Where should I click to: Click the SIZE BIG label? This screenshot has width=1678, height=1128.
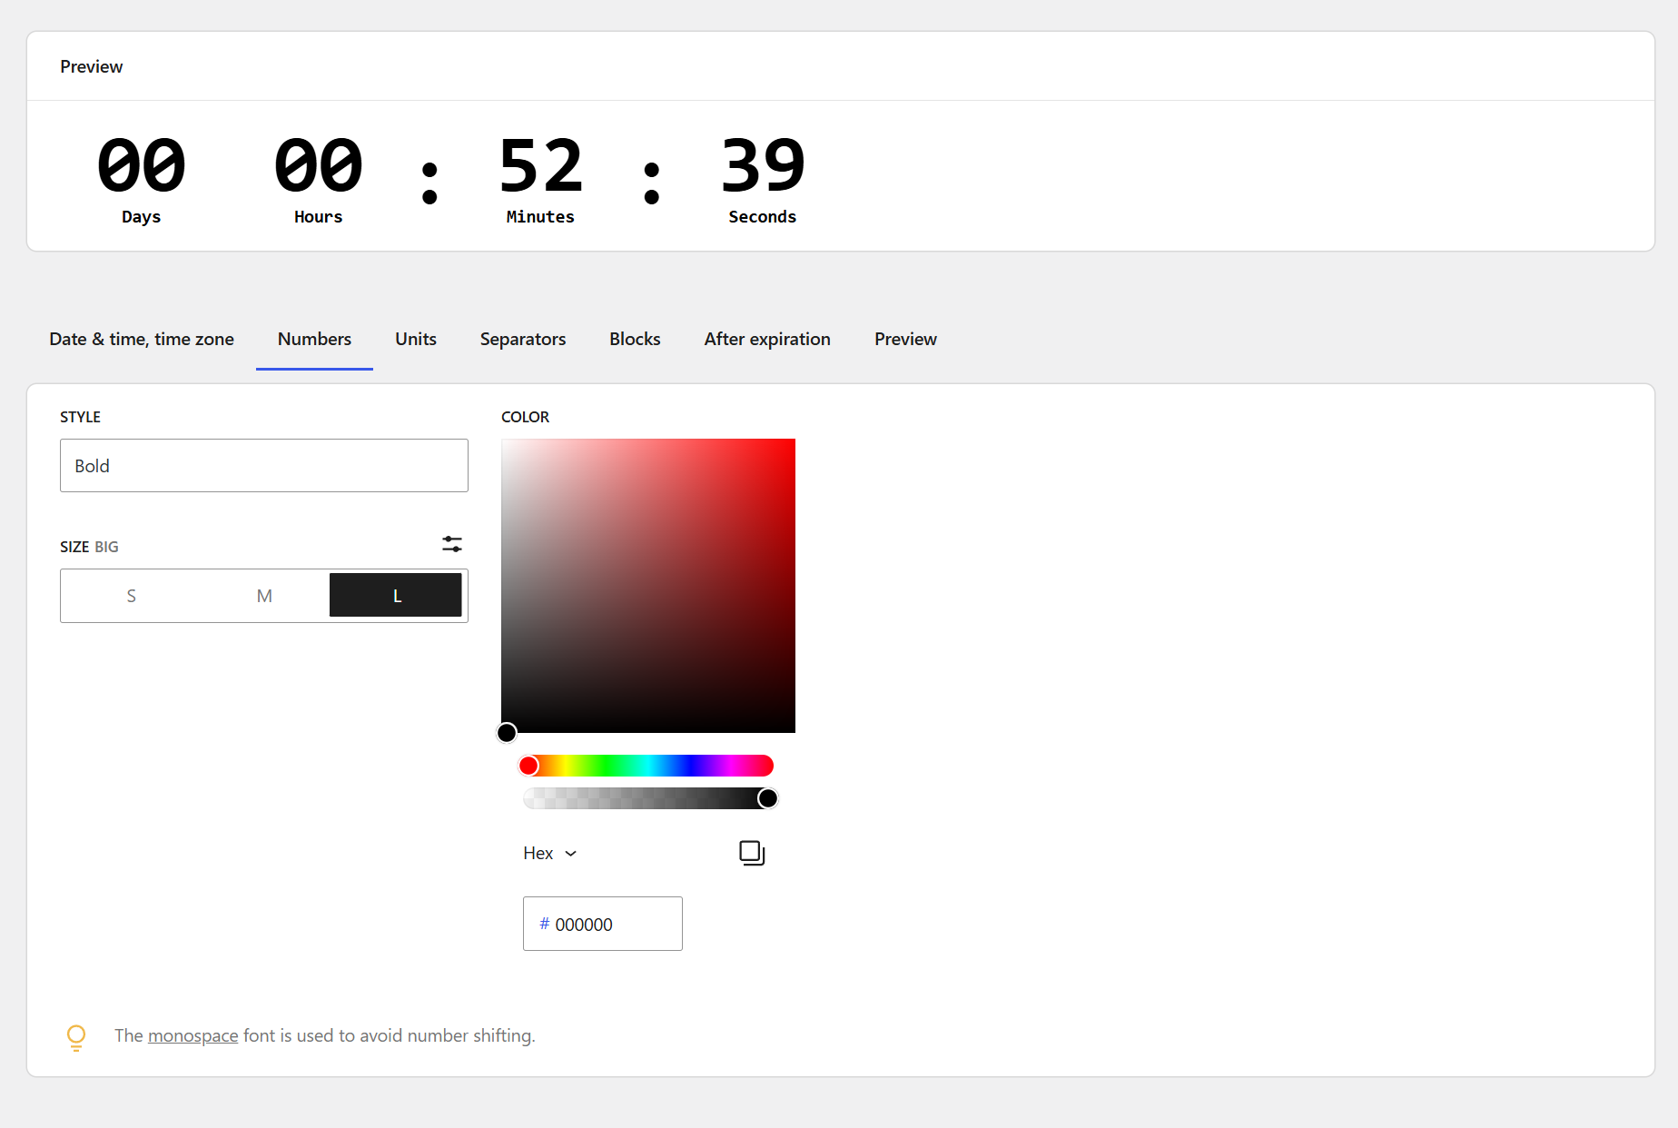(89, 547)
